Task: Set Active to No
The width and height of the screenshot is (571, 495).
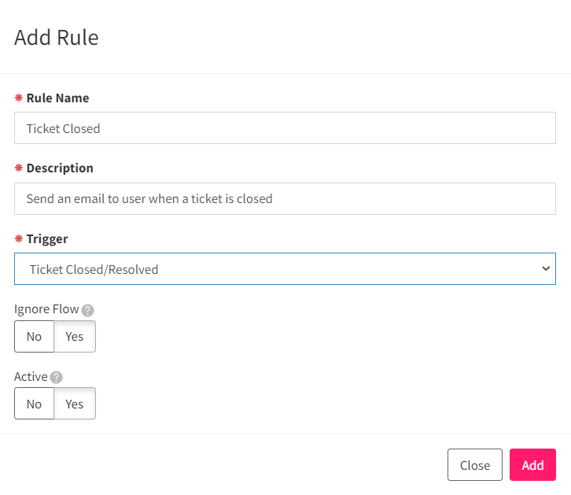Action: click(35, 404)
